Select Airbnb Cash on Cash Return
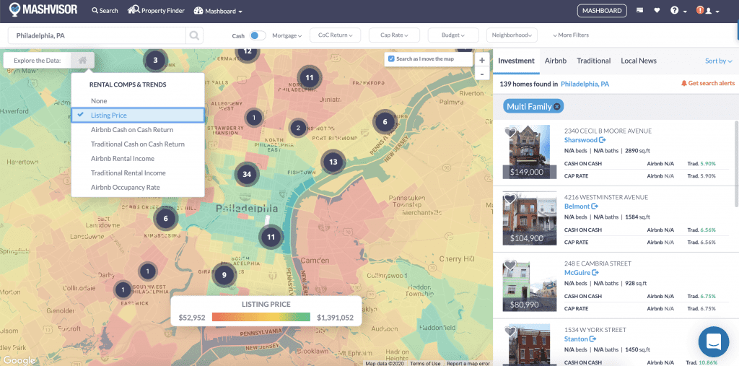 [x=132, y=130]
